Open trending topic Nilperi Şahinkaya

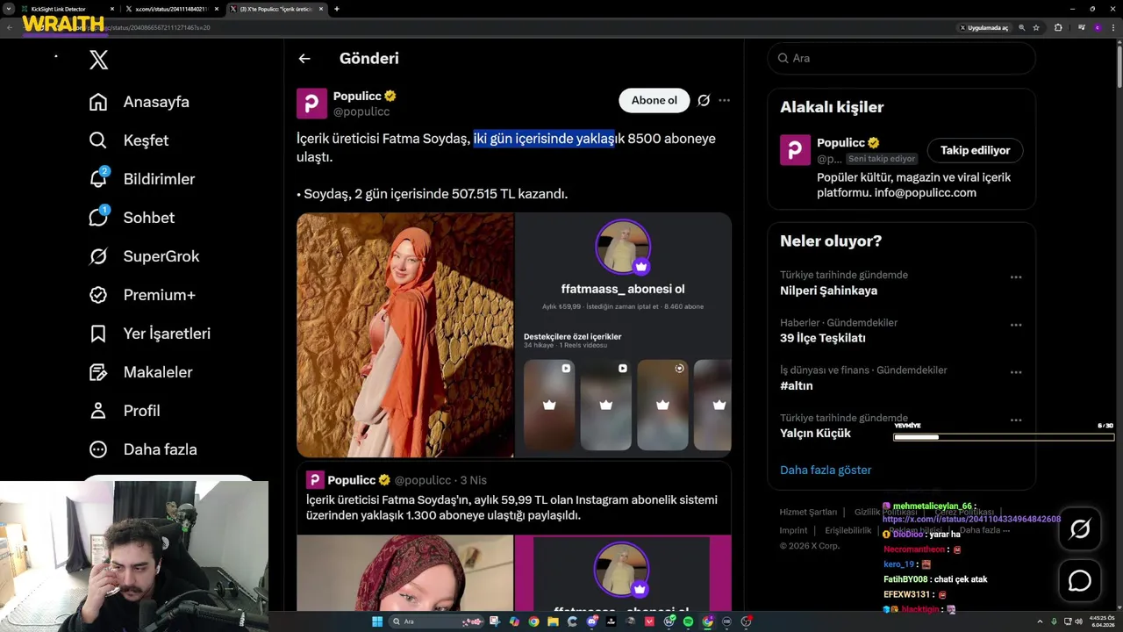tap(828, 291)
